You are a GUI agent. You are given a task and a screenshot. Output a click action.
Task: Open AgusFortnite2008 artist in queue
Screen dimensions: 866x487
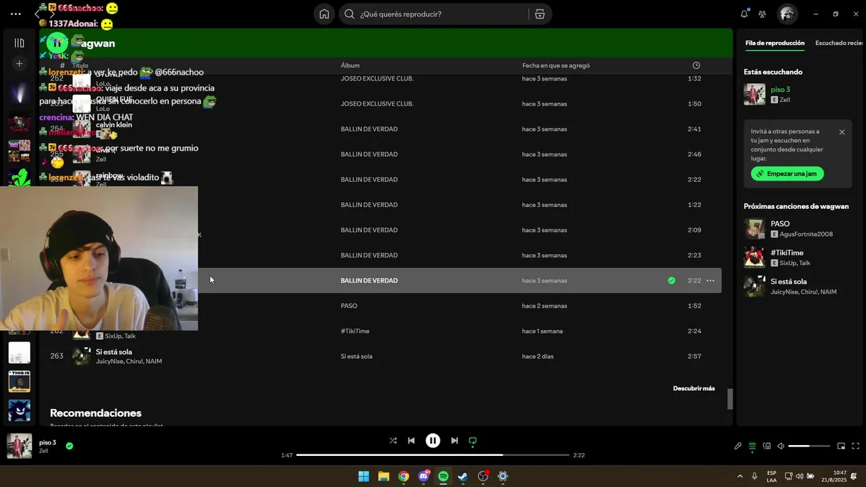click(x=806, y=235)
